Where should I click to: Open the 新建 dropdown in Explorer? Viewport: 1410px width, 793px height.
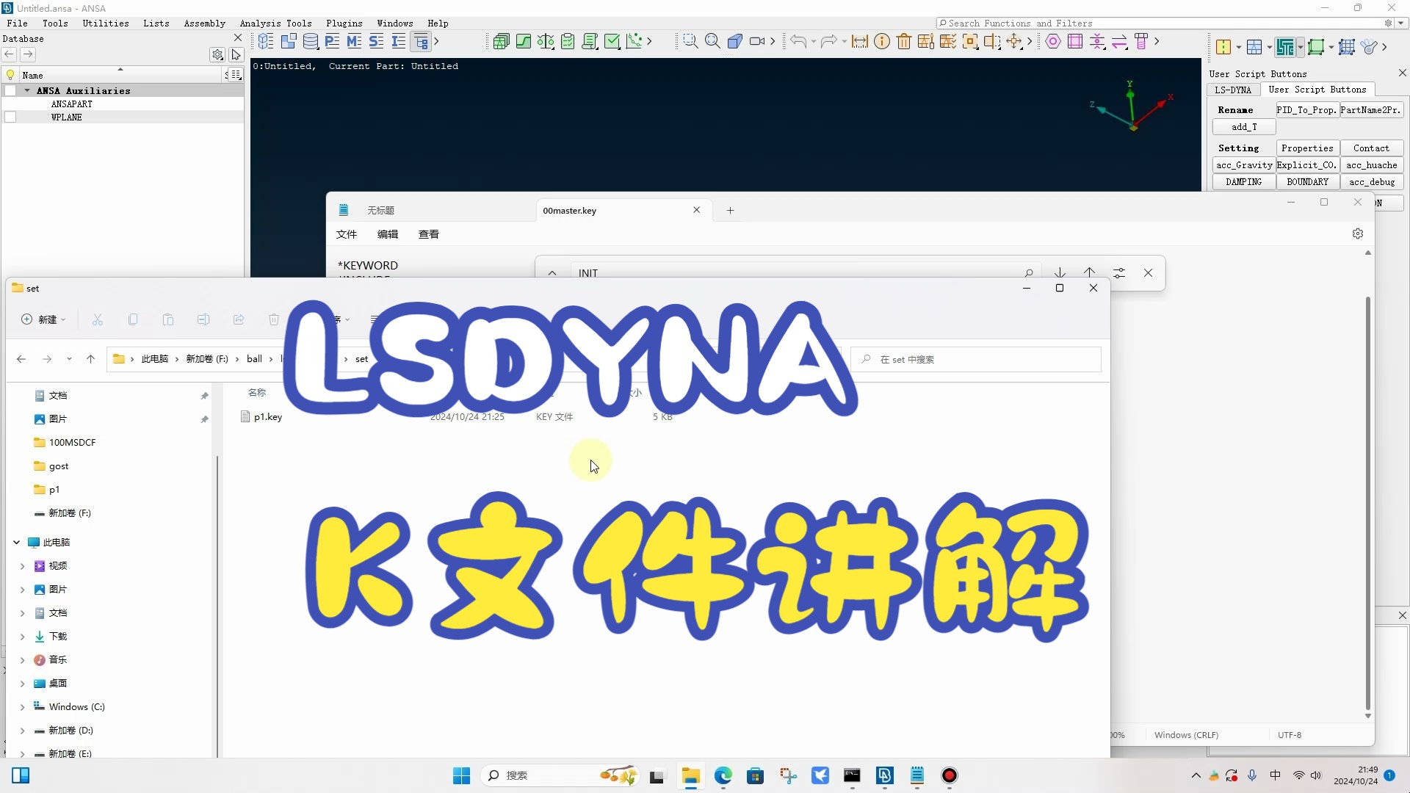(43, 319)
